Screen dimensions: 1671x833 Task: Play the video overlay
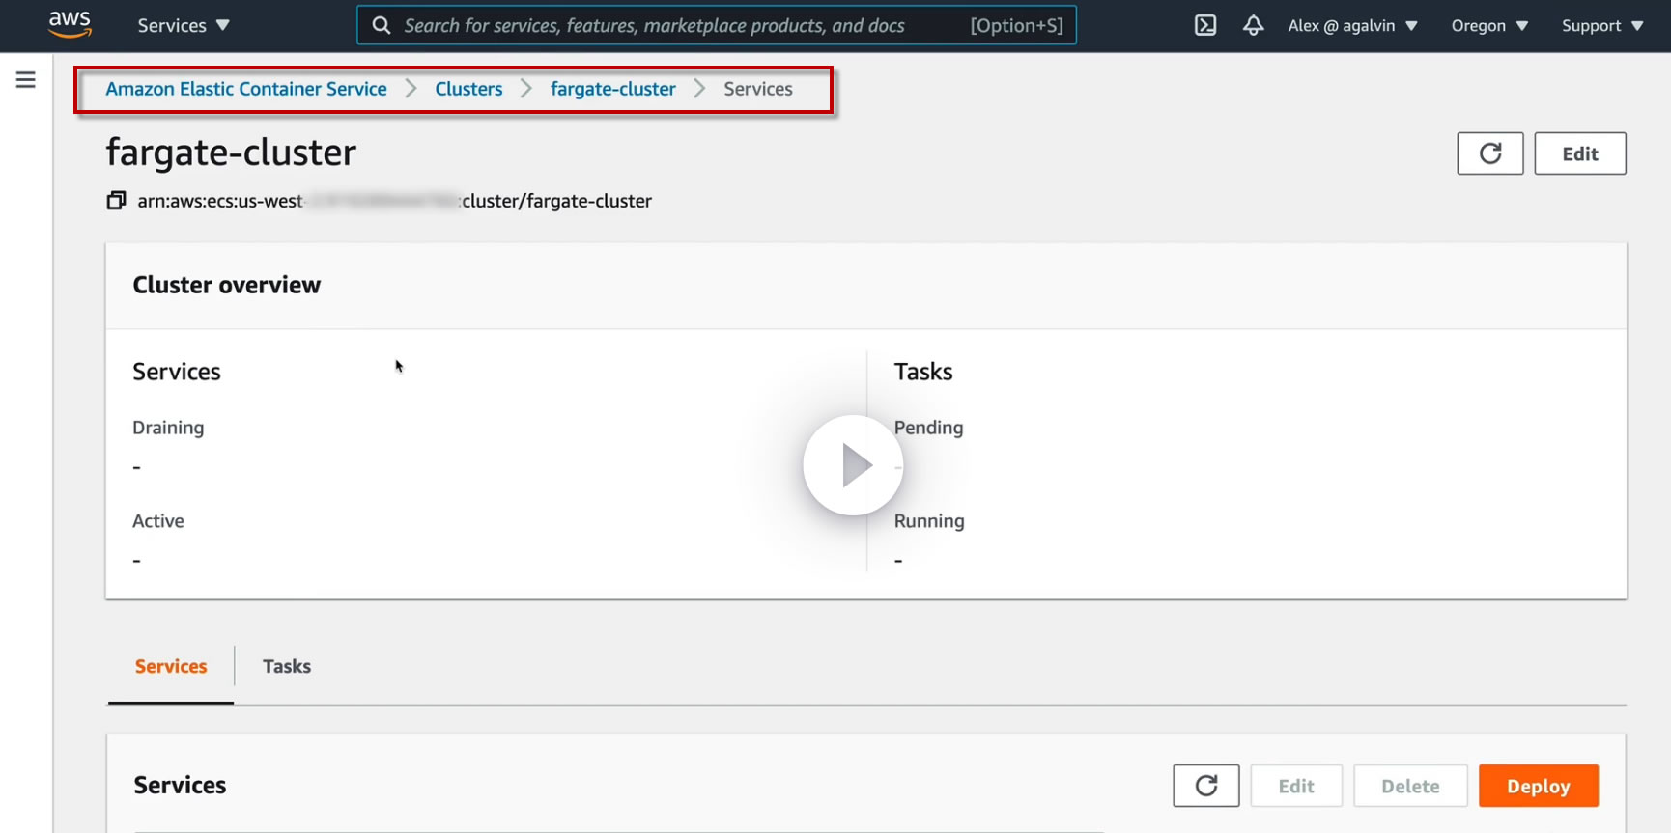point(853,465)
